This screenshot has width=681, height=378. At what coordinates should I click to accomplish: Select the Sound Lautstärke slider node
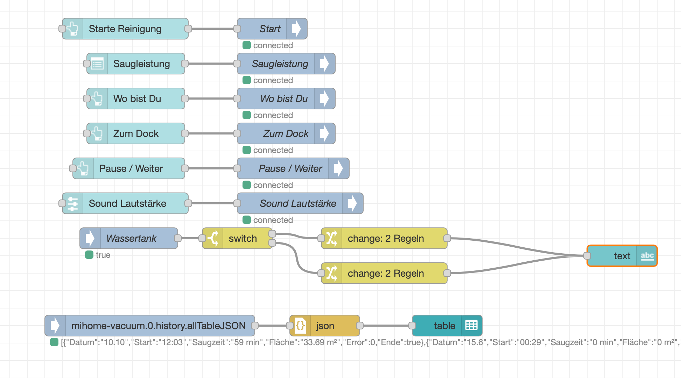coord(125,203)
